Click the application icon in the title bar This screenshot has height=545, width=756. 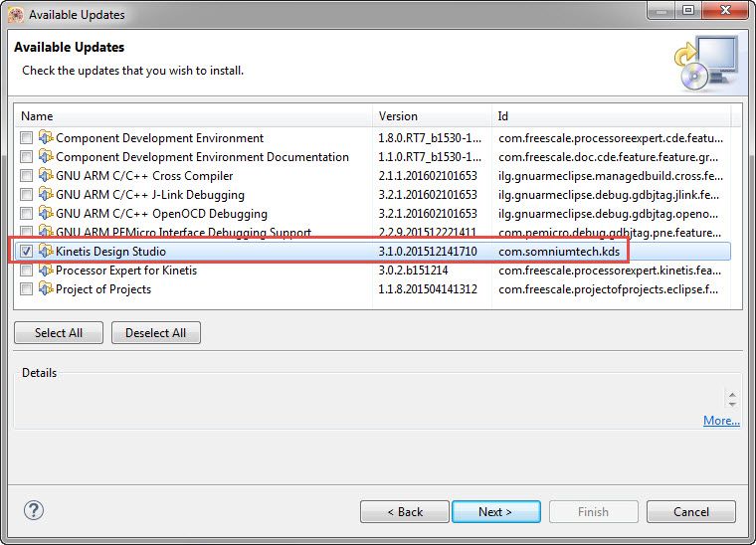coord(16,15)
